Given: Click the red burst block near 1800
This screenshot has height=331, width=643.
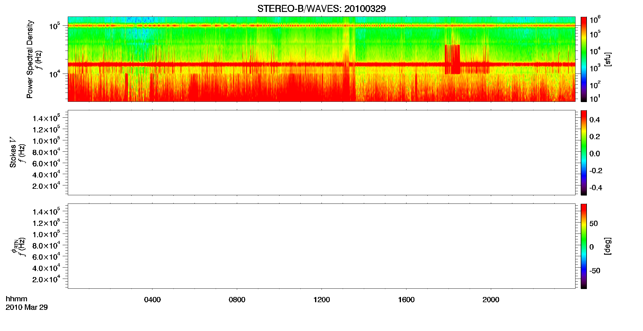Looking at the screenshot, I should 452,59.
